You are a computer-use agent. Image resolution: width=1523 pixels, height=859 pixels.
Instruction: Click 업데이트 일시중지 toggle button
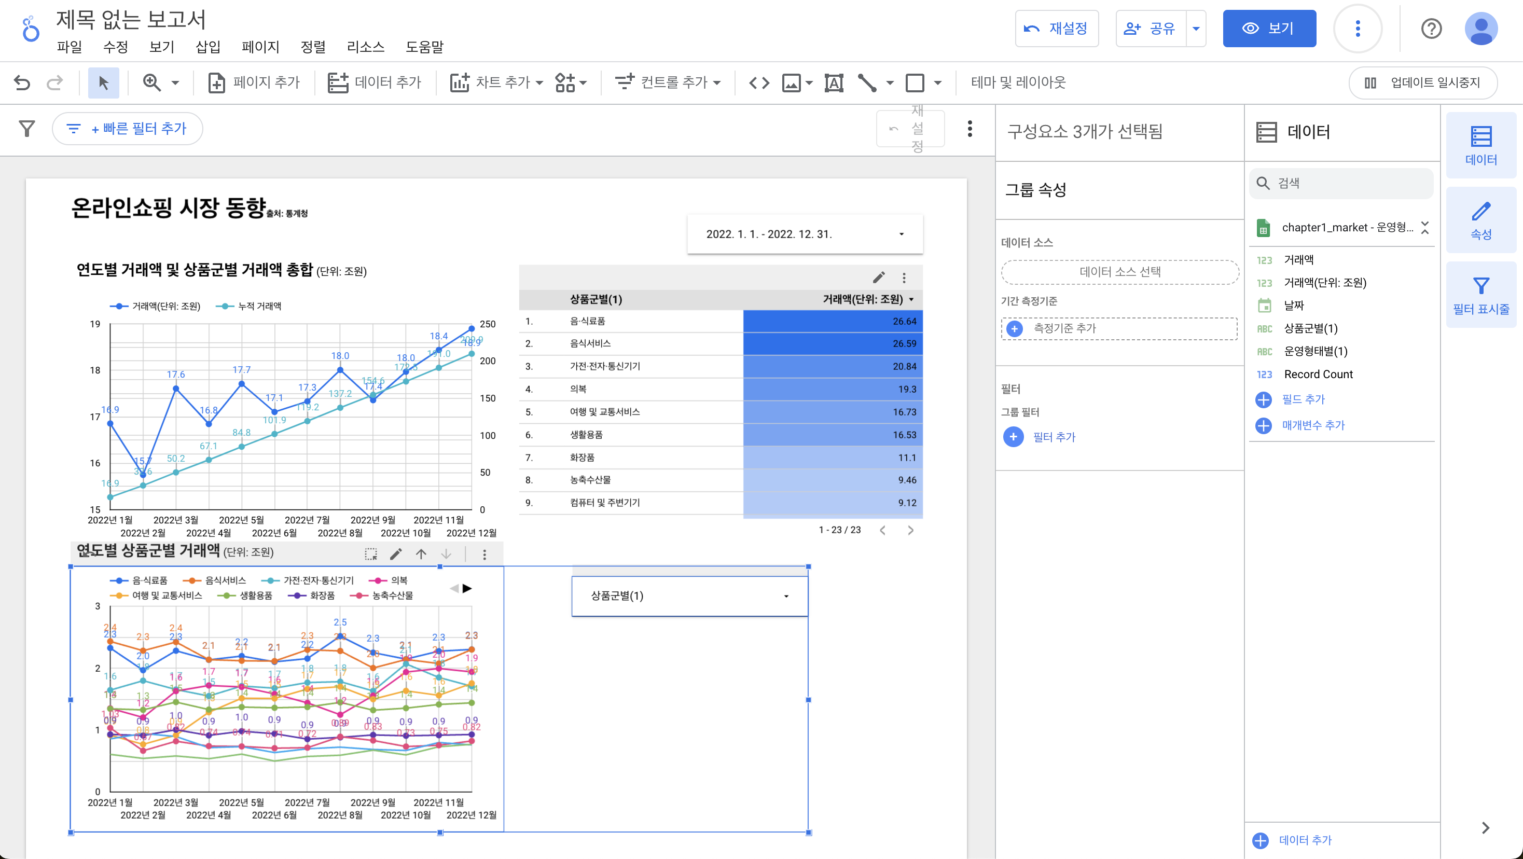(x=1423, y=83)
